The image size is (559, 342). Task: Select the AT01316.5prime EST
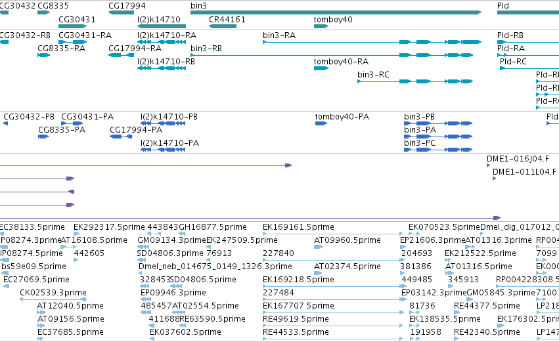pos(449,273)
